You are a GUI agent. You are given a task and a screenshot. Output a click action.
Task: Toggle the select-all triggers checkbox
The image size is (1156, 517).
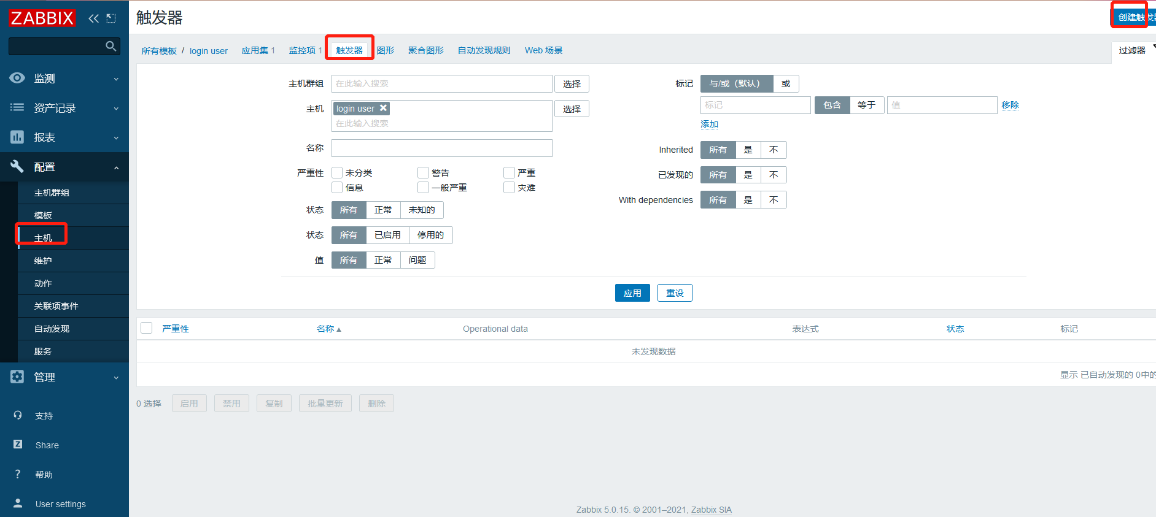pyautogui.click(x=147, y=328)
